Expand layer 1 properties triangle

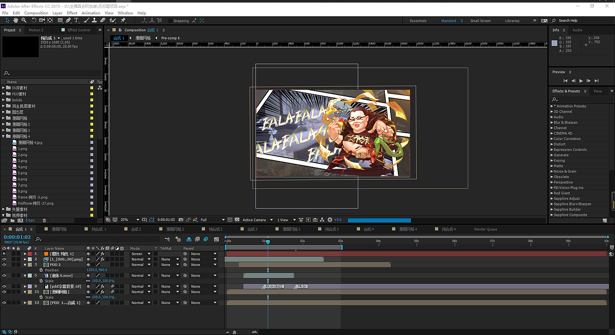click(x=25, y=254)
